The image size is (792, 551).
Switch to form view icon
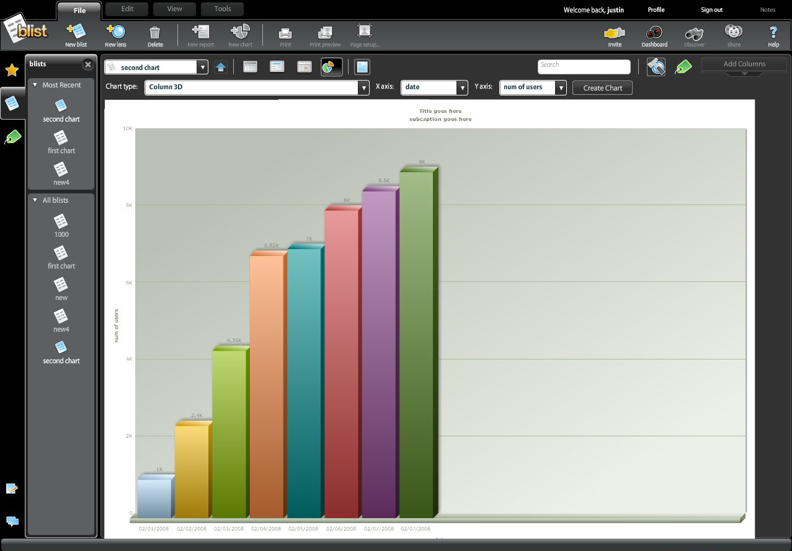277,67
